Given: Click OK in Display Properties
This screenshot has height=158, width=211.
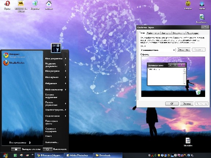Looking at the screenshot, I should 172,104.
